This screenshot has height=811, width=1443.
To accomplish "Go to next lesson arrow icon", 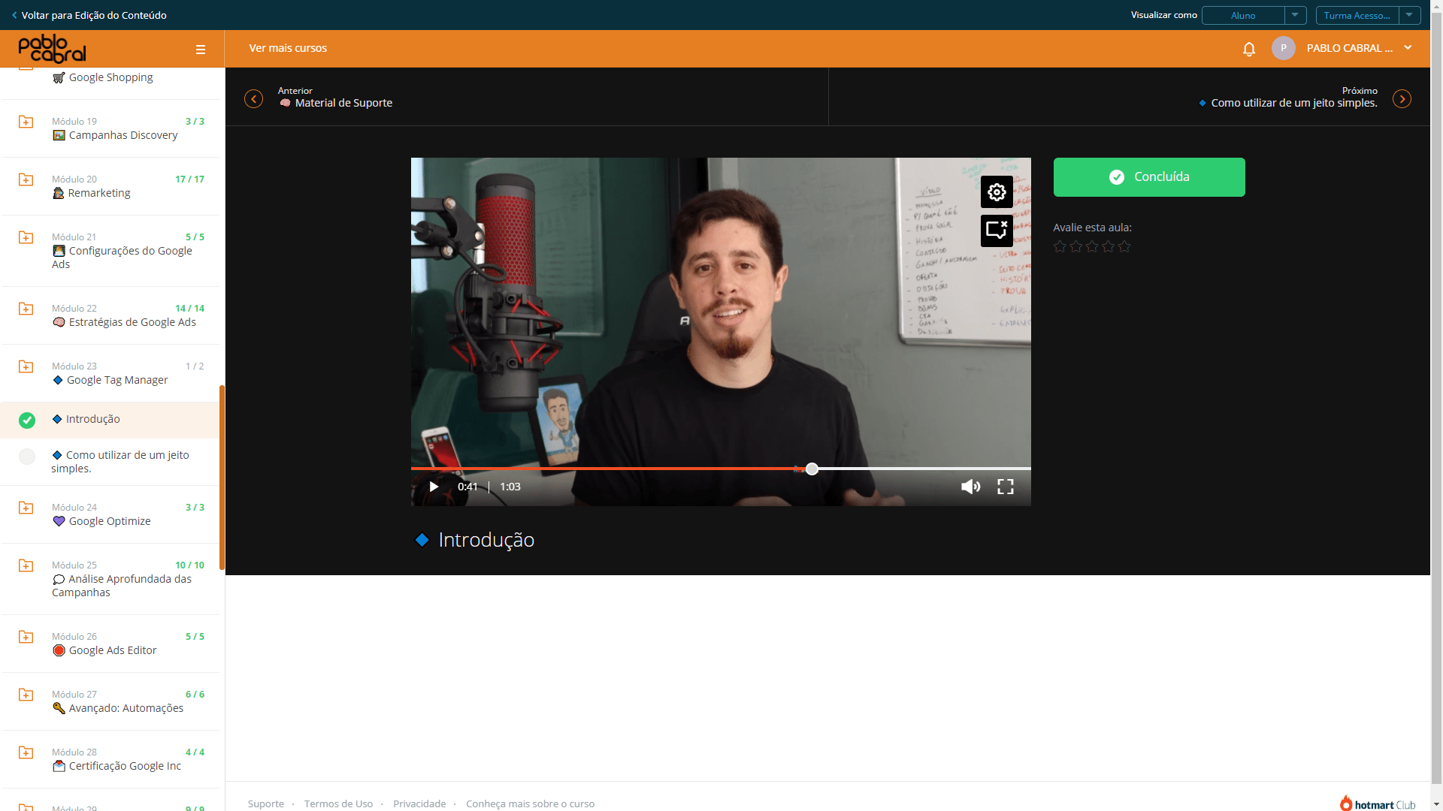I will tap(1402, 99).
